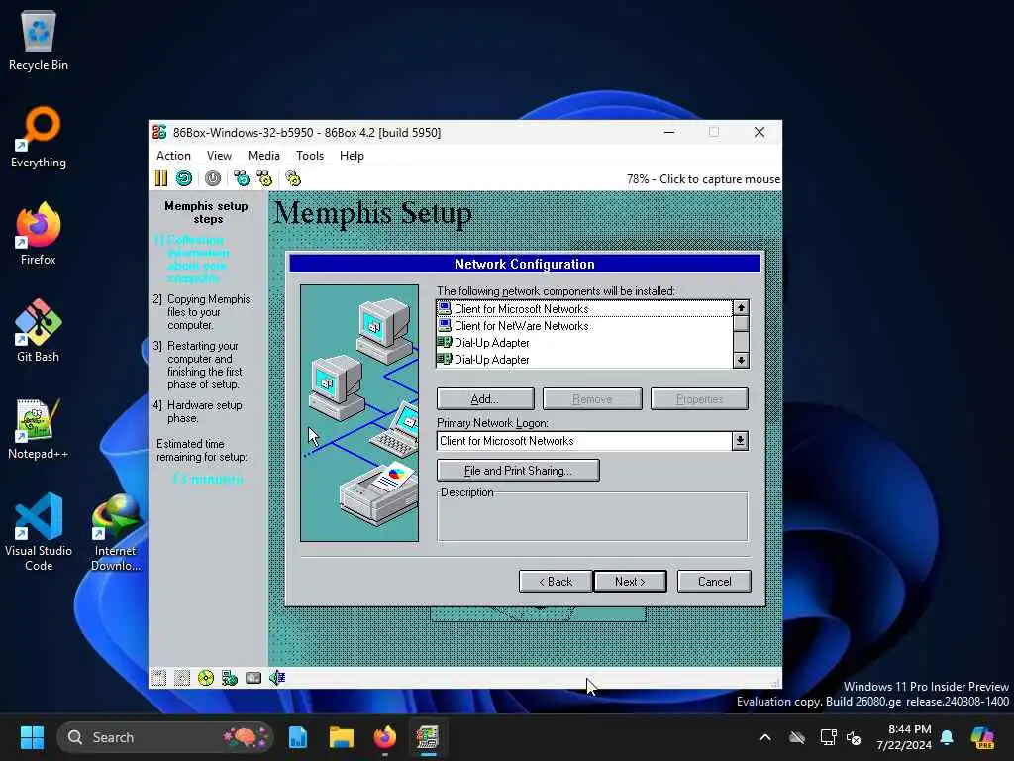Open Firefox from the taskbar
This screenshot has width=1014, height=761.
pyautogui.click(x=385, y=737)
